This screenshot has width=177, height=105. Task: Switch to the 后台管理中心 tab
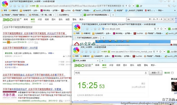coord(69,15)
